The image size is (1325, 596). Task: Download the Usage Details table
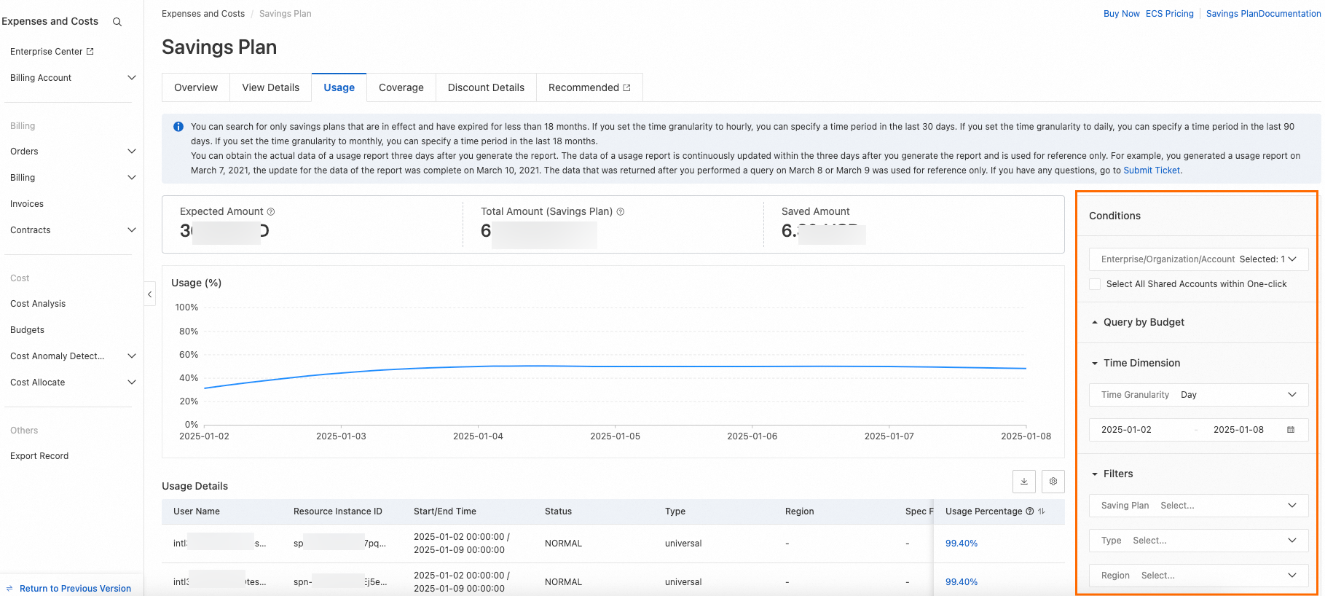tap(1023, 482)
